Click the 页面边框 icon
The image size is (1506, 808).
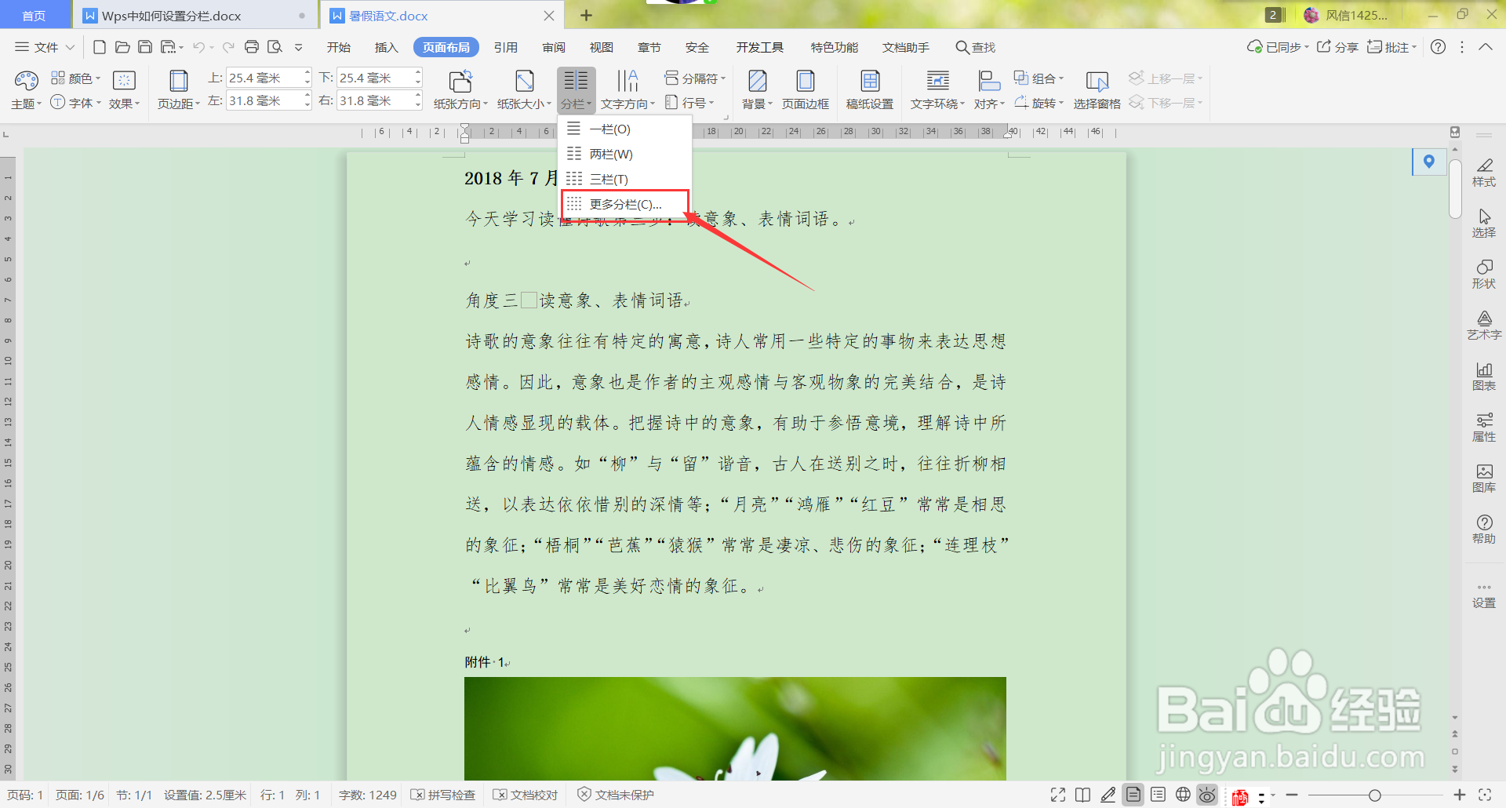coord(806,89)
